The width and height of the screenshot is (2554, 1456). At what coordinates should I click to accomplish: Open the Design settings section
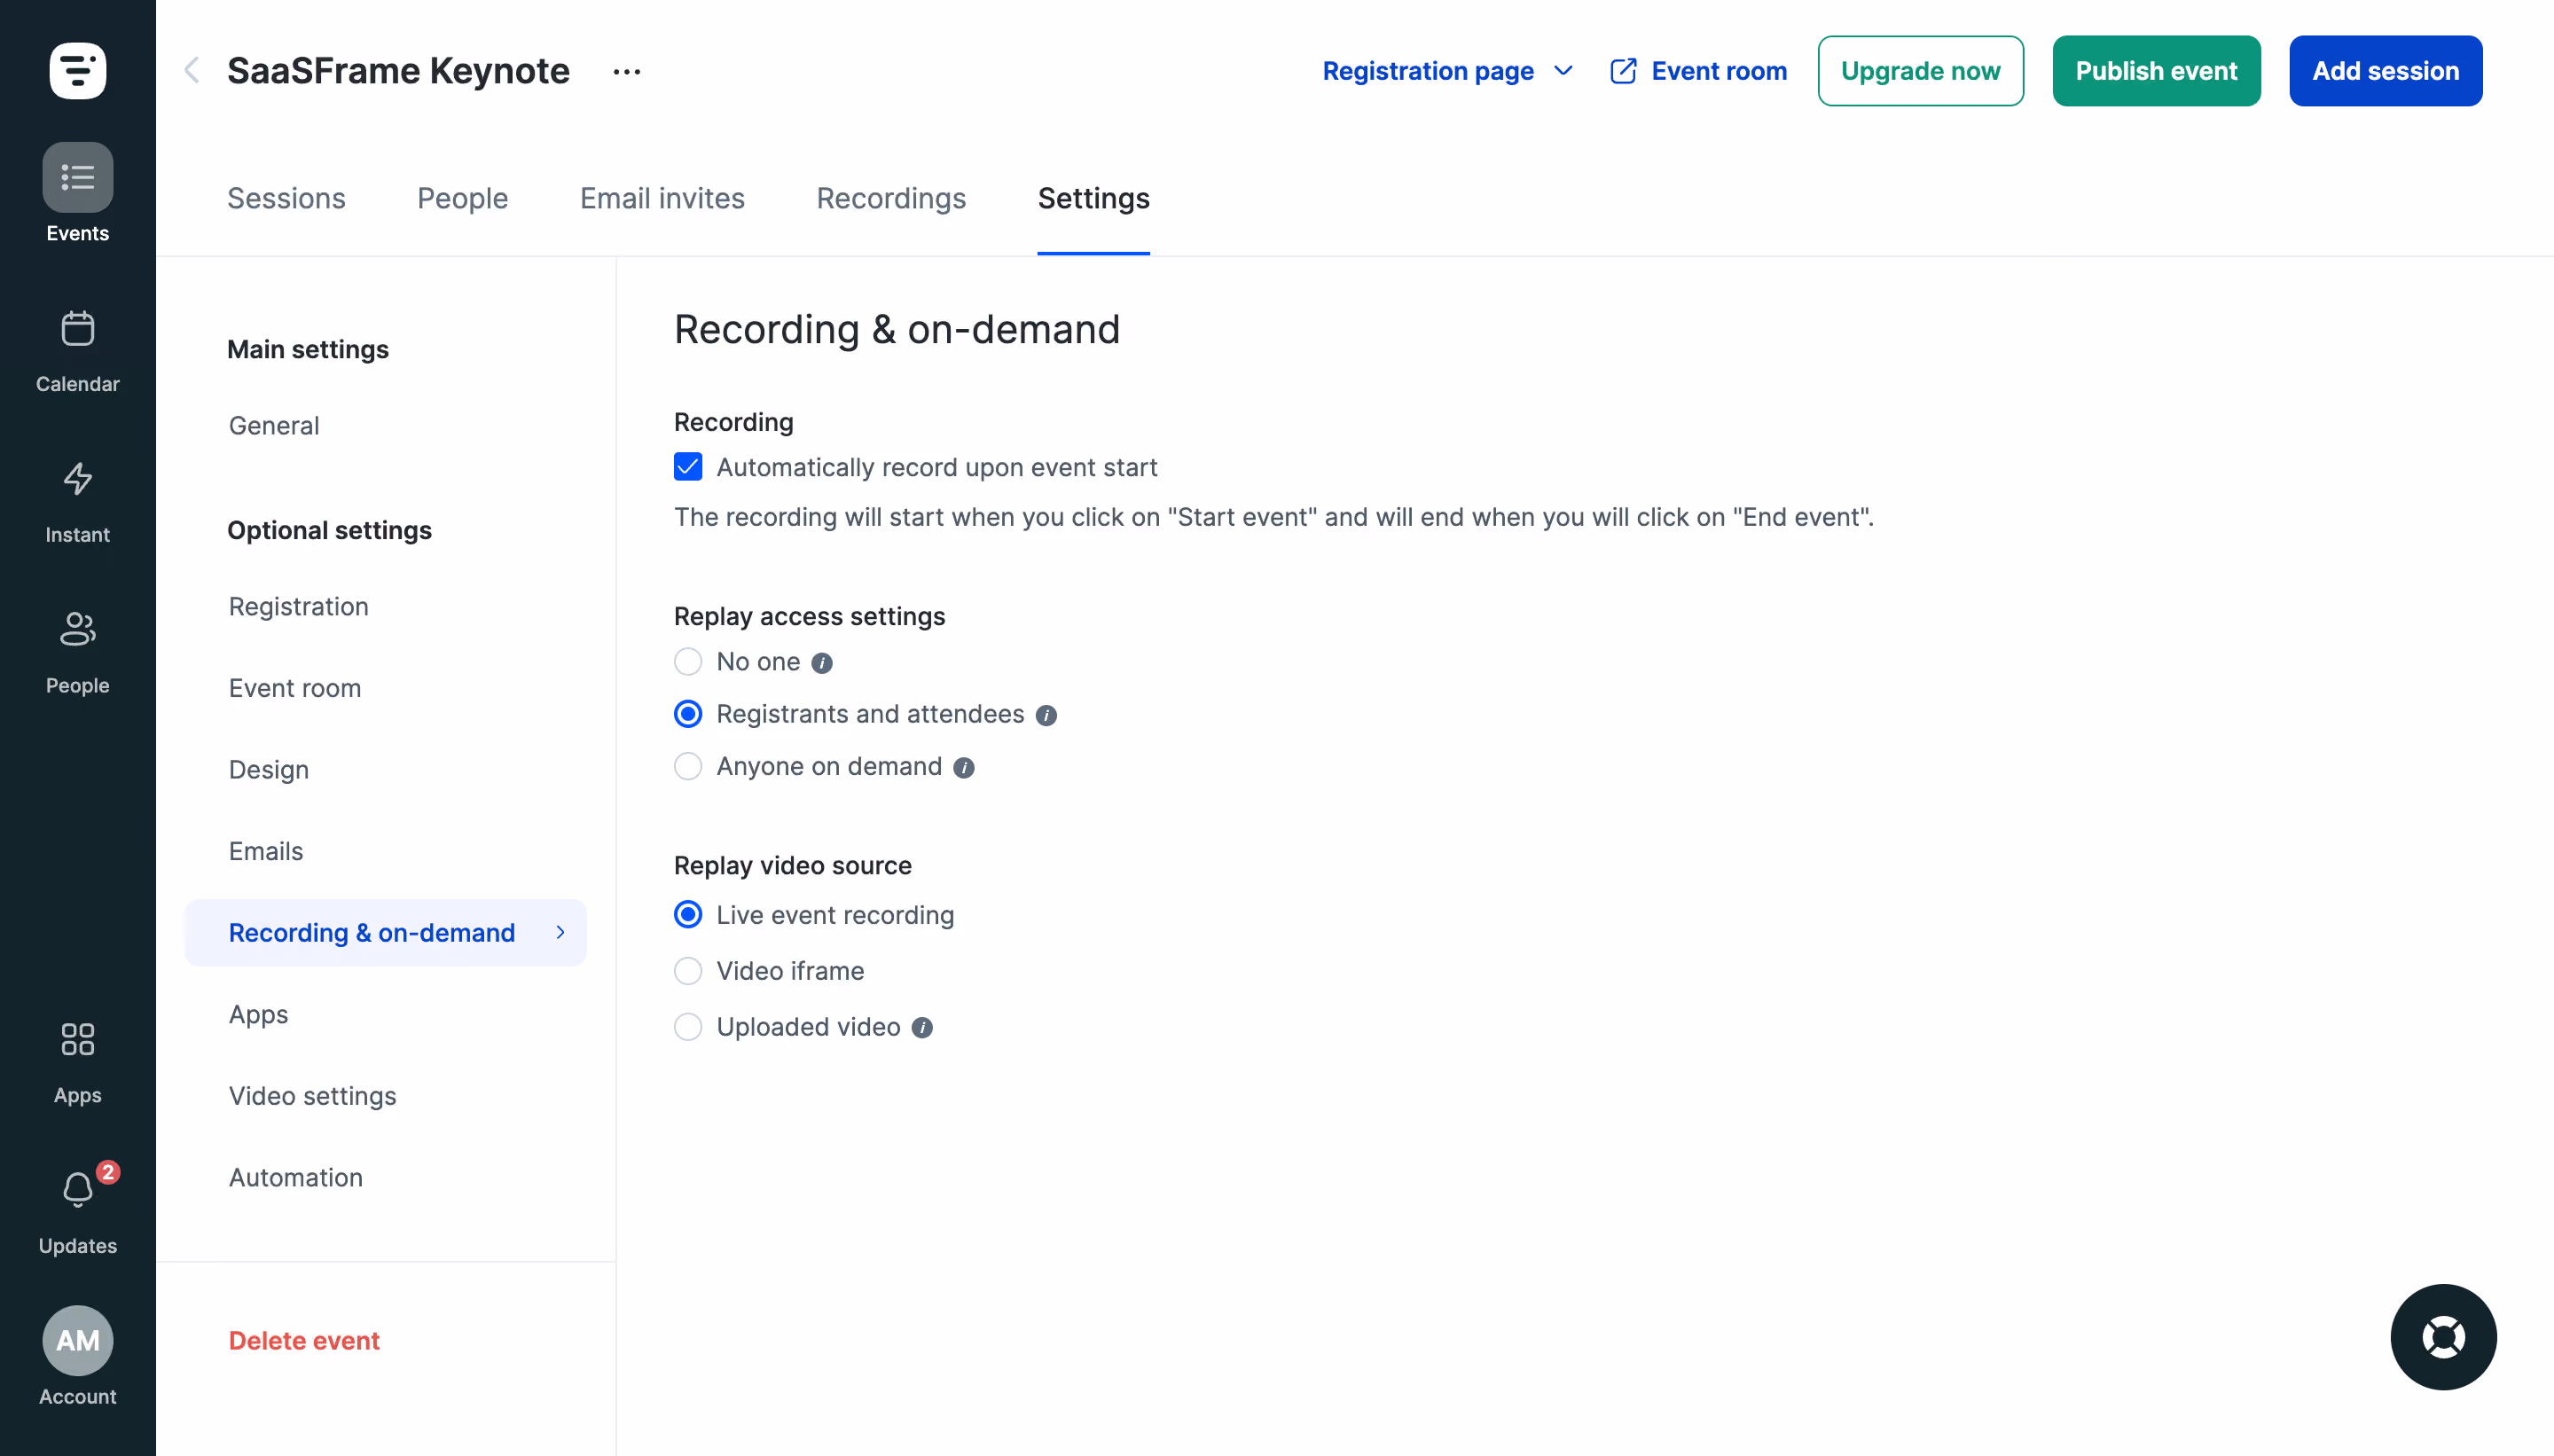click(x=268, y=769)
